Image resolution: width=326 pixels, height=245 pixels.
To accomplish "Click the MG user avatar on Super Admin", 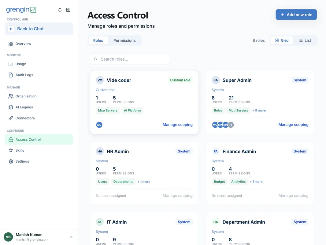I will [215, 125].
